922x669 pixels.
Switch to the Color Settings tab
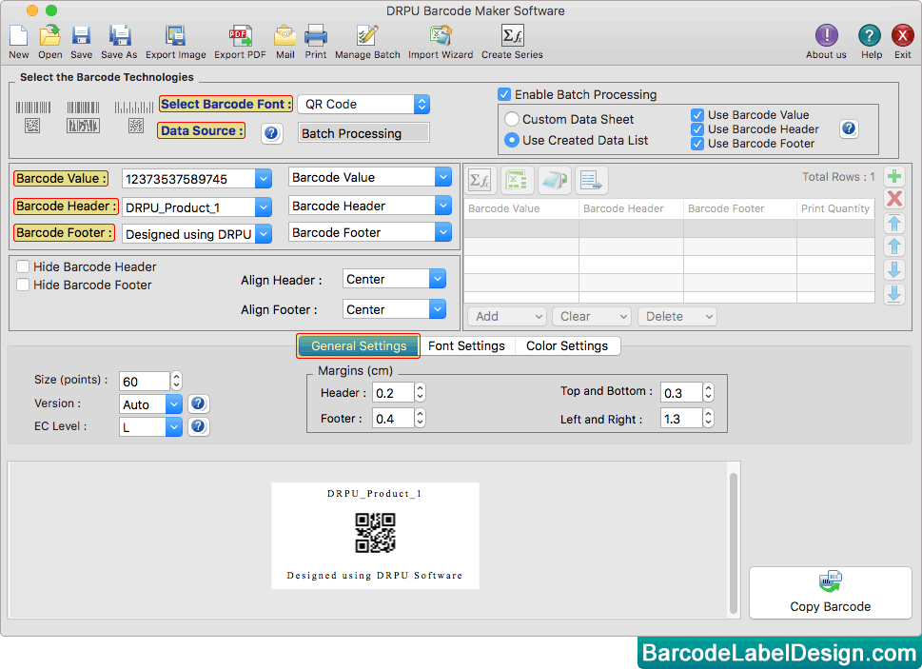click(567, 345)
